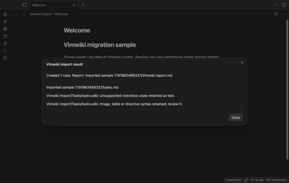Screen dimensions: 289x183
Task: Expand the tab list chevron
Action: [x=276, y=5]
